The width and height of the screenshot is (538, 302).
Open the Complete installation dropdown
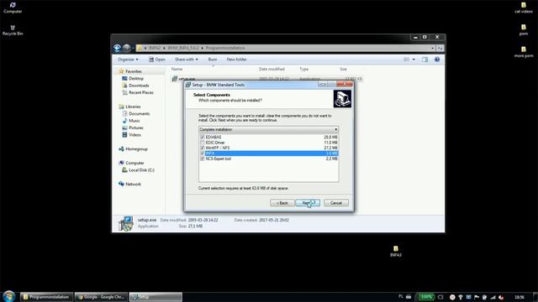tap(269, 129)
